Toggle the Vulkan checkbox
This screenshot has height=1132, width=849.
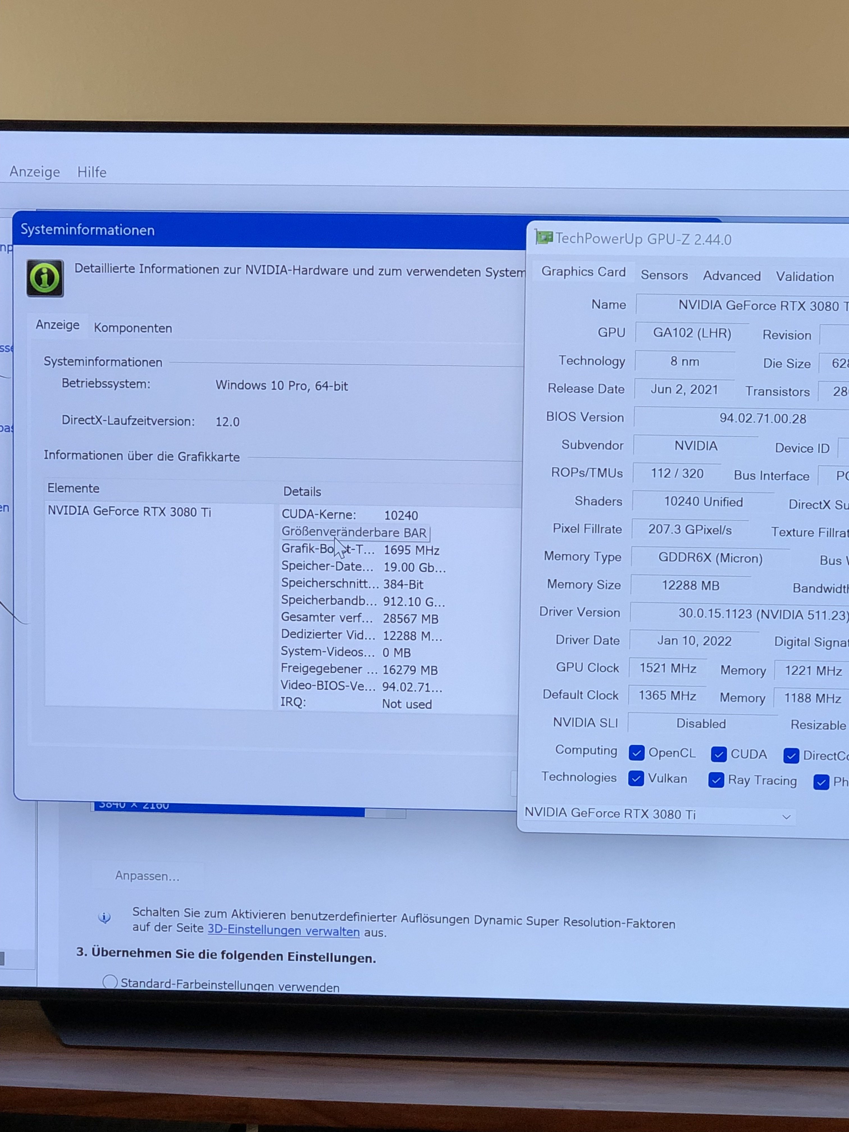coord(636,778)
